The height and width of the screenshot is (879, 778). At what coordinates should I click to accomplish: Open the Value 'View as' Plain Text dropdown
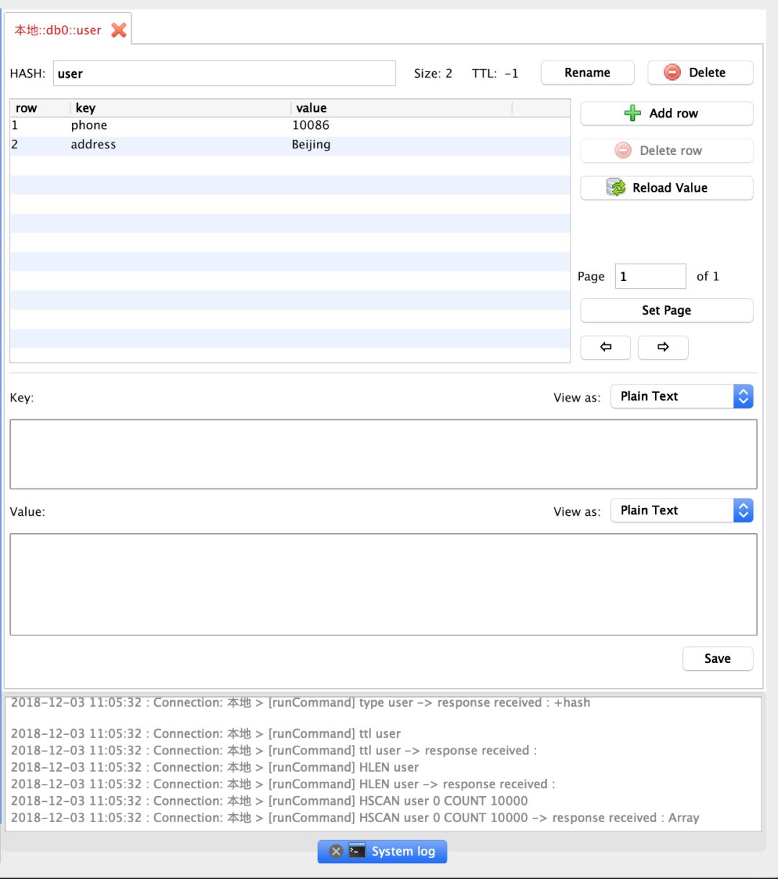(x=681, y=510)
